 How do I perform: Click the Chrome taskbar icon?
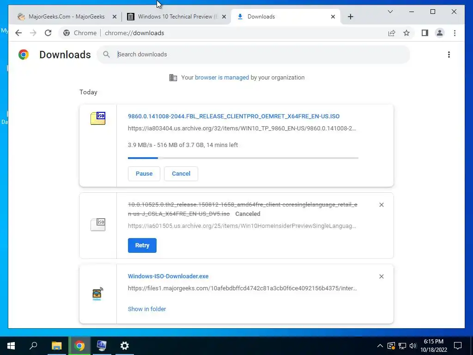(x=79, y=346)
